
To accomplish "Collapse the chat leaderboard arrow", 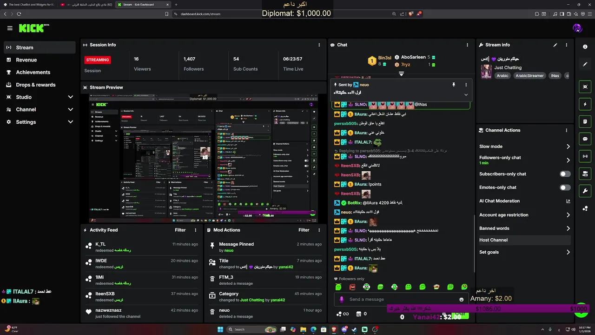I will pyautogui.click(x=401, y=74).
